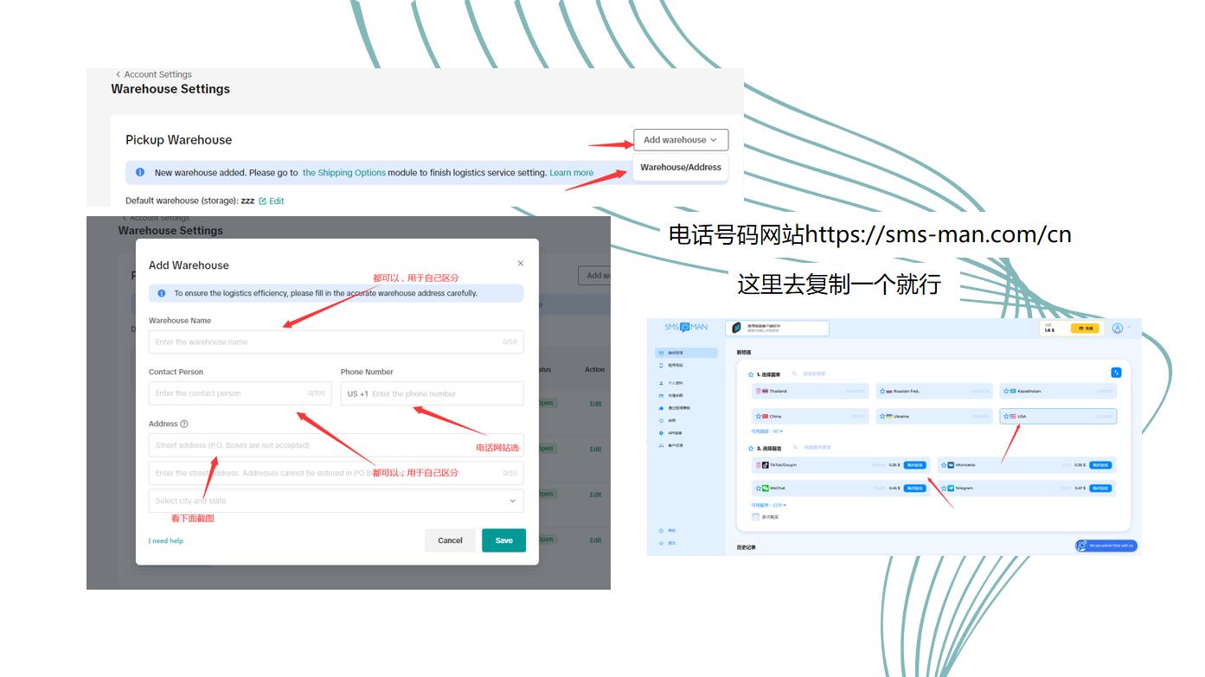Star the Ukraine country
The image size is (1205, 677).
(882, 417)
